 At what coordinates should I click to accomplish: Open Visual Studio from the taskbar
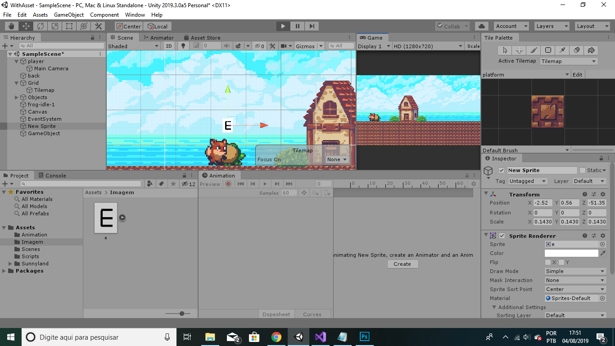point(320,337)
